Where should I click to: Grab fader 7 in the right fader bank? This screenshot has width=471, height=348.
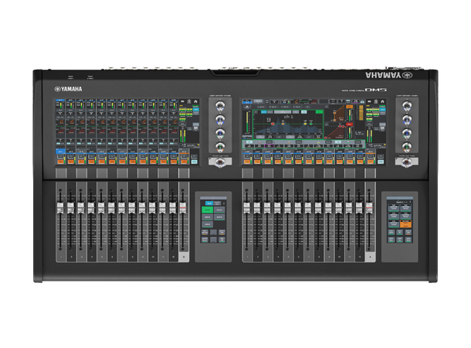pyautogui.click(x=308, y=208)
